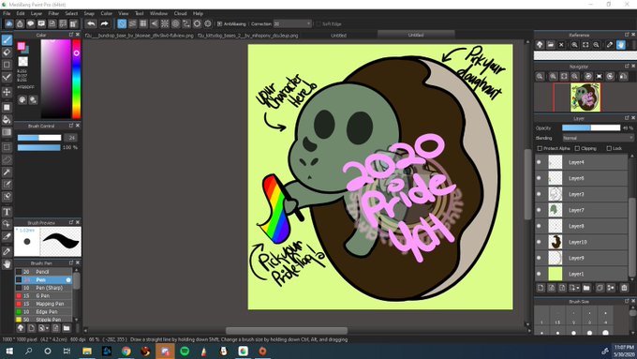Enable the Protect Alpha checkbox
637x359 pixels.
pos(540,148)
